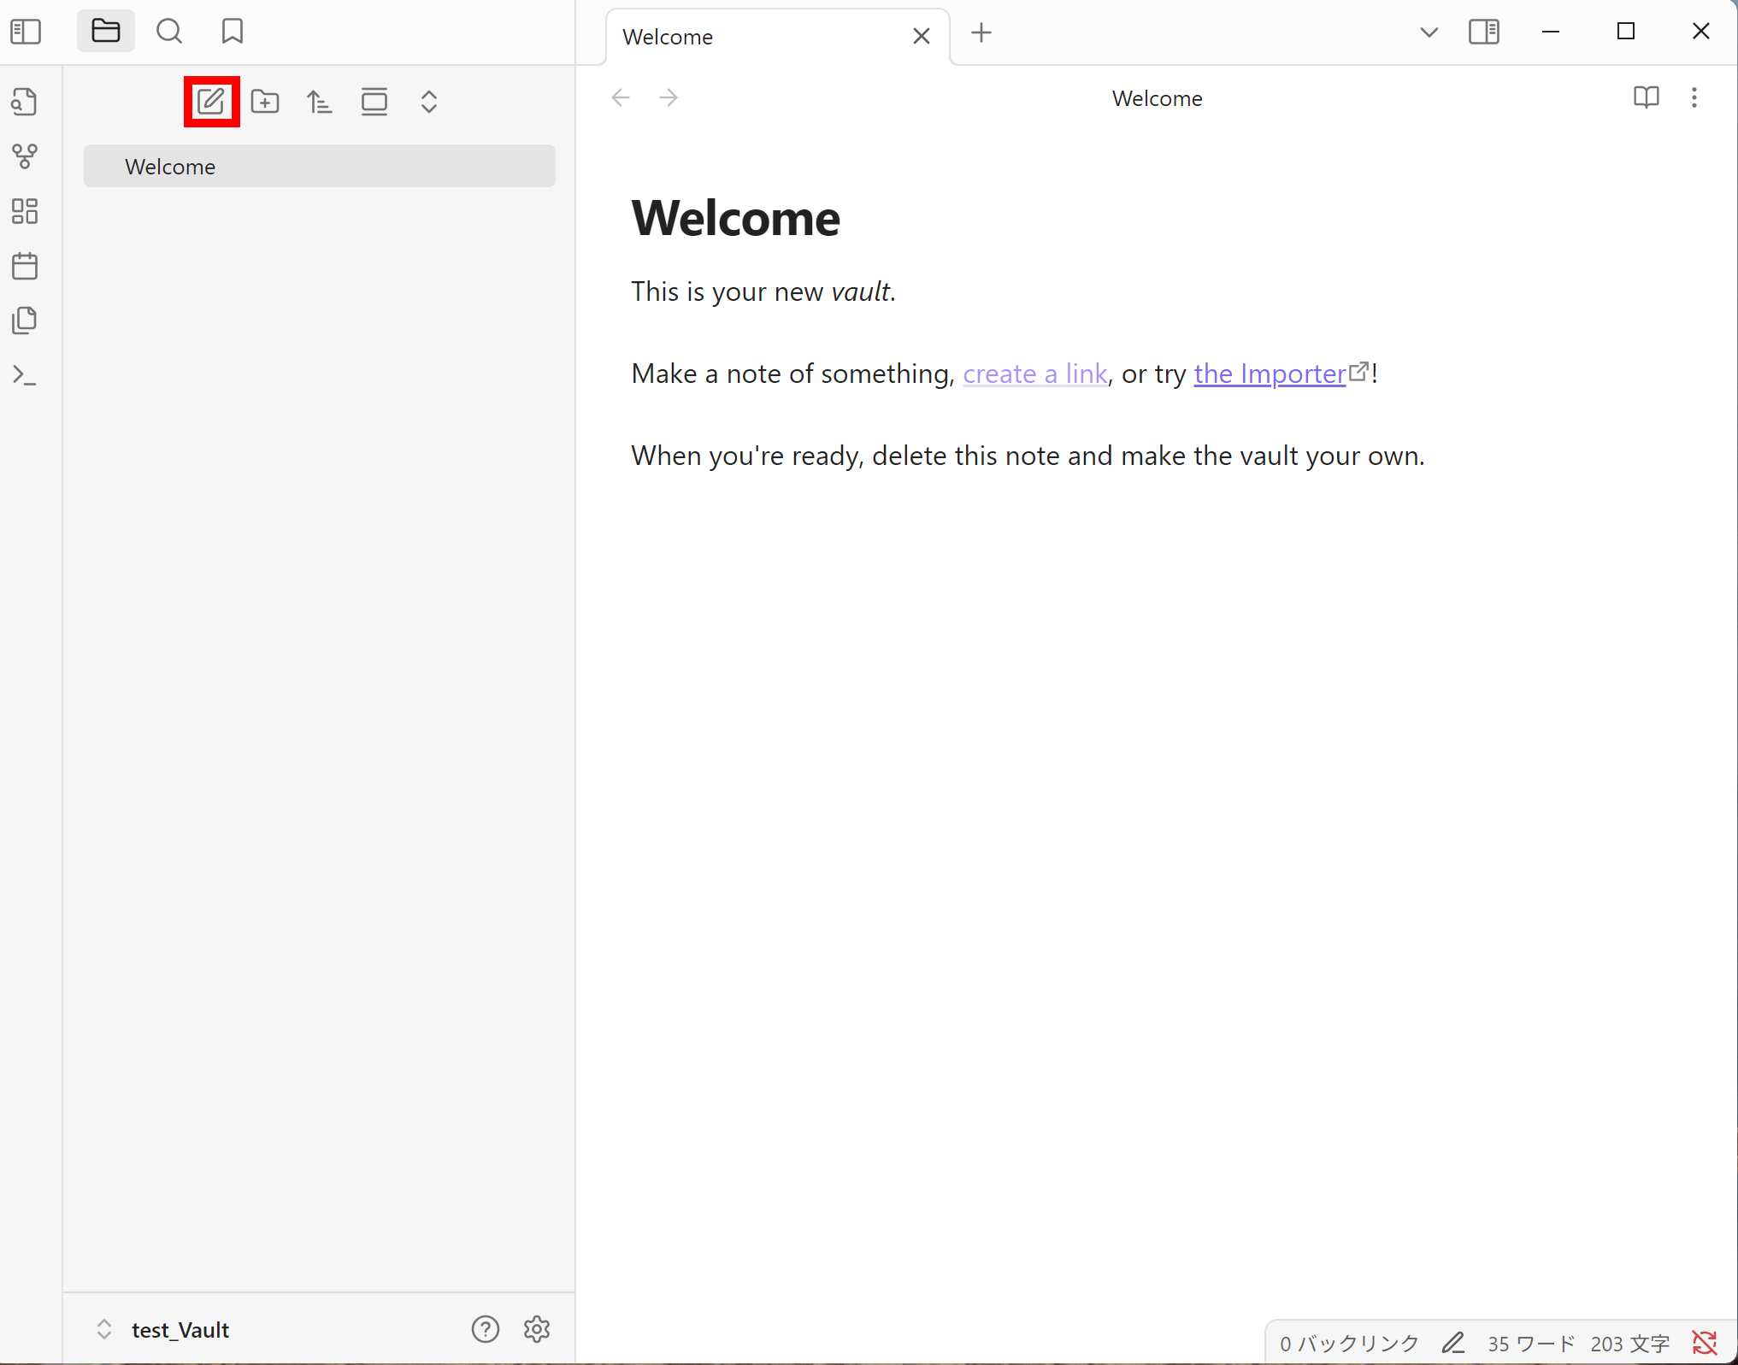The image size is (1738, 1365).
Task: Create a new folder in the explorer
Action: tap(265, 102)
